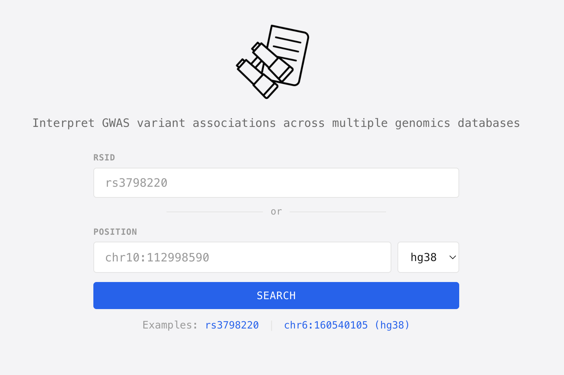This screenshot has height=375, width=564.
Task: Click the word 'Interpret' in tagline
Action: pyautogui.click(x=63, y=123)
